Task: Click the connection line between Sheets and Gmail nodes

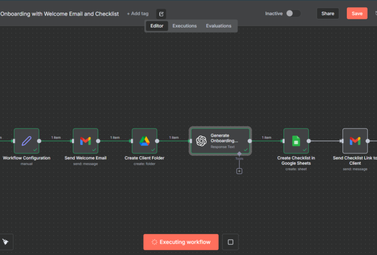Action: pyautogui.click(x=326, y=141)
